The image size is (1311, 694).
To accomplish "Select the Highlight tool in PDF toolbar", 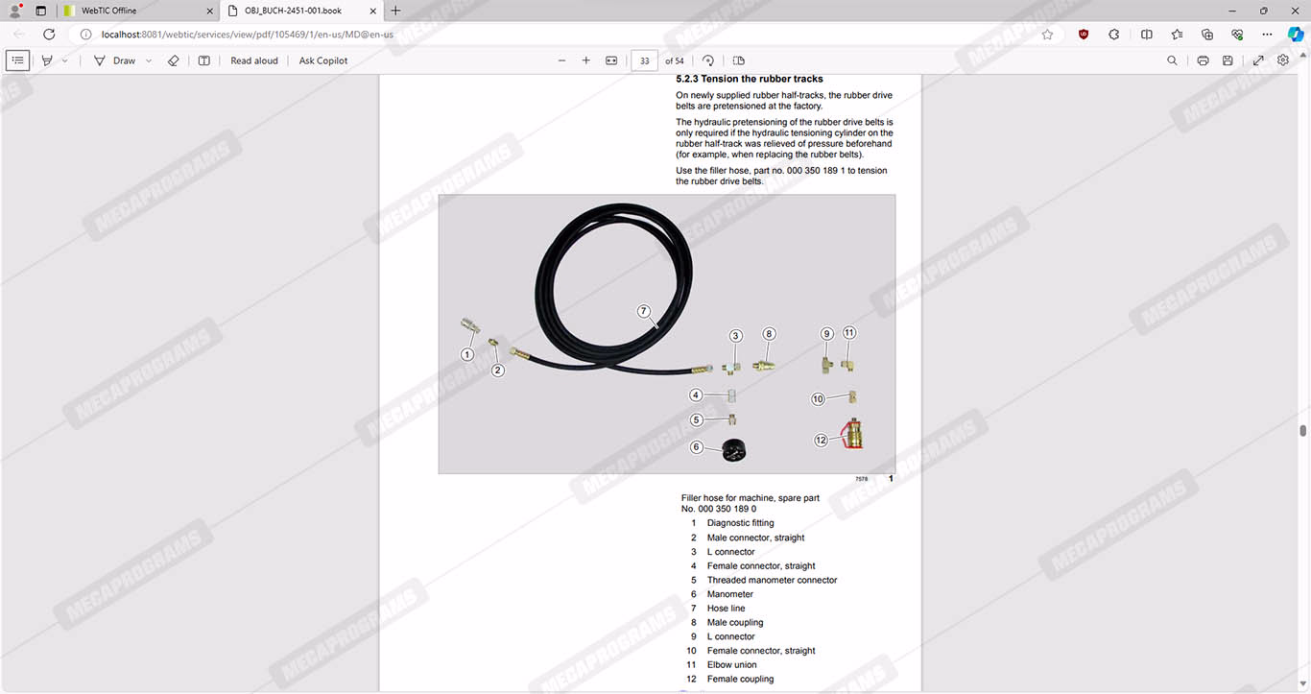I will point(47,60).
